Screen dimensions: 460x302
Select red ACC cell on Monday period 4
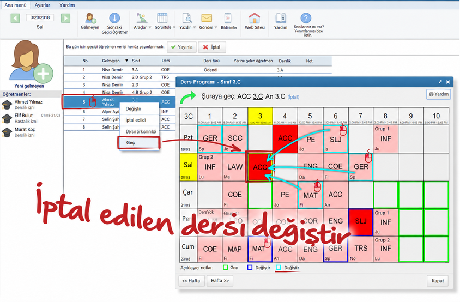285,139
